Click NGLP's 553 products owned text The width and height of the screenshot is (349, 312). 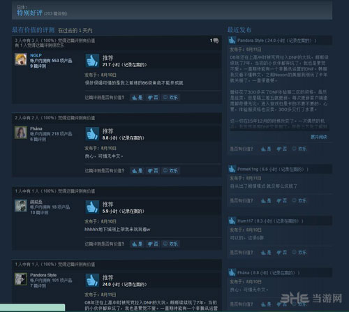(51, 61)
